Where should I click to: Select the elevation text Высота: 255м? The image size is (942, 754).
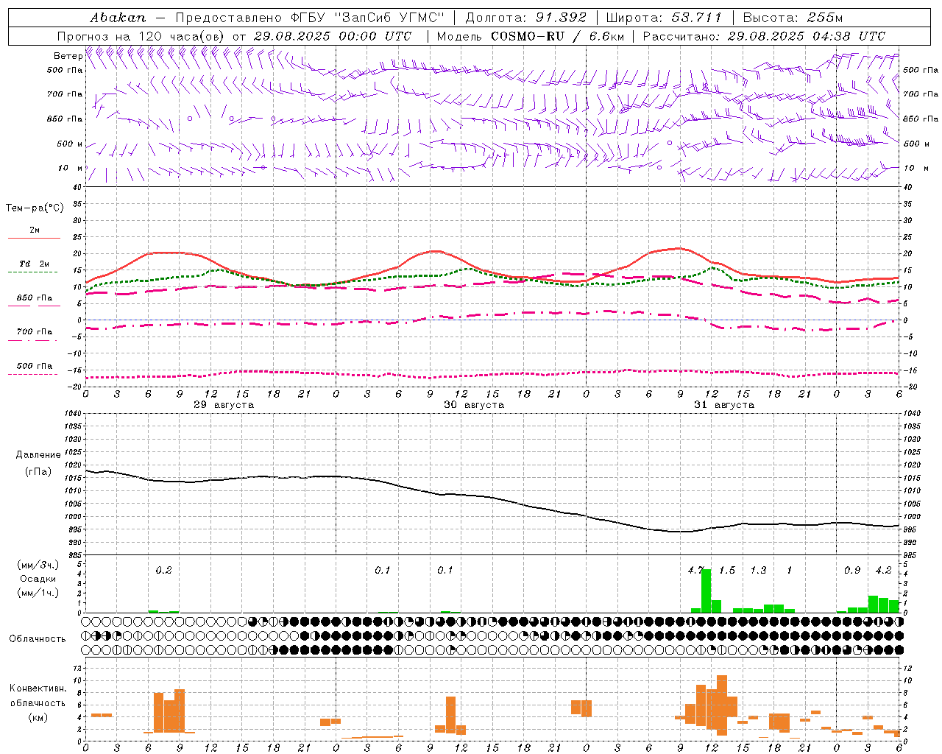(x=793, y=18)
